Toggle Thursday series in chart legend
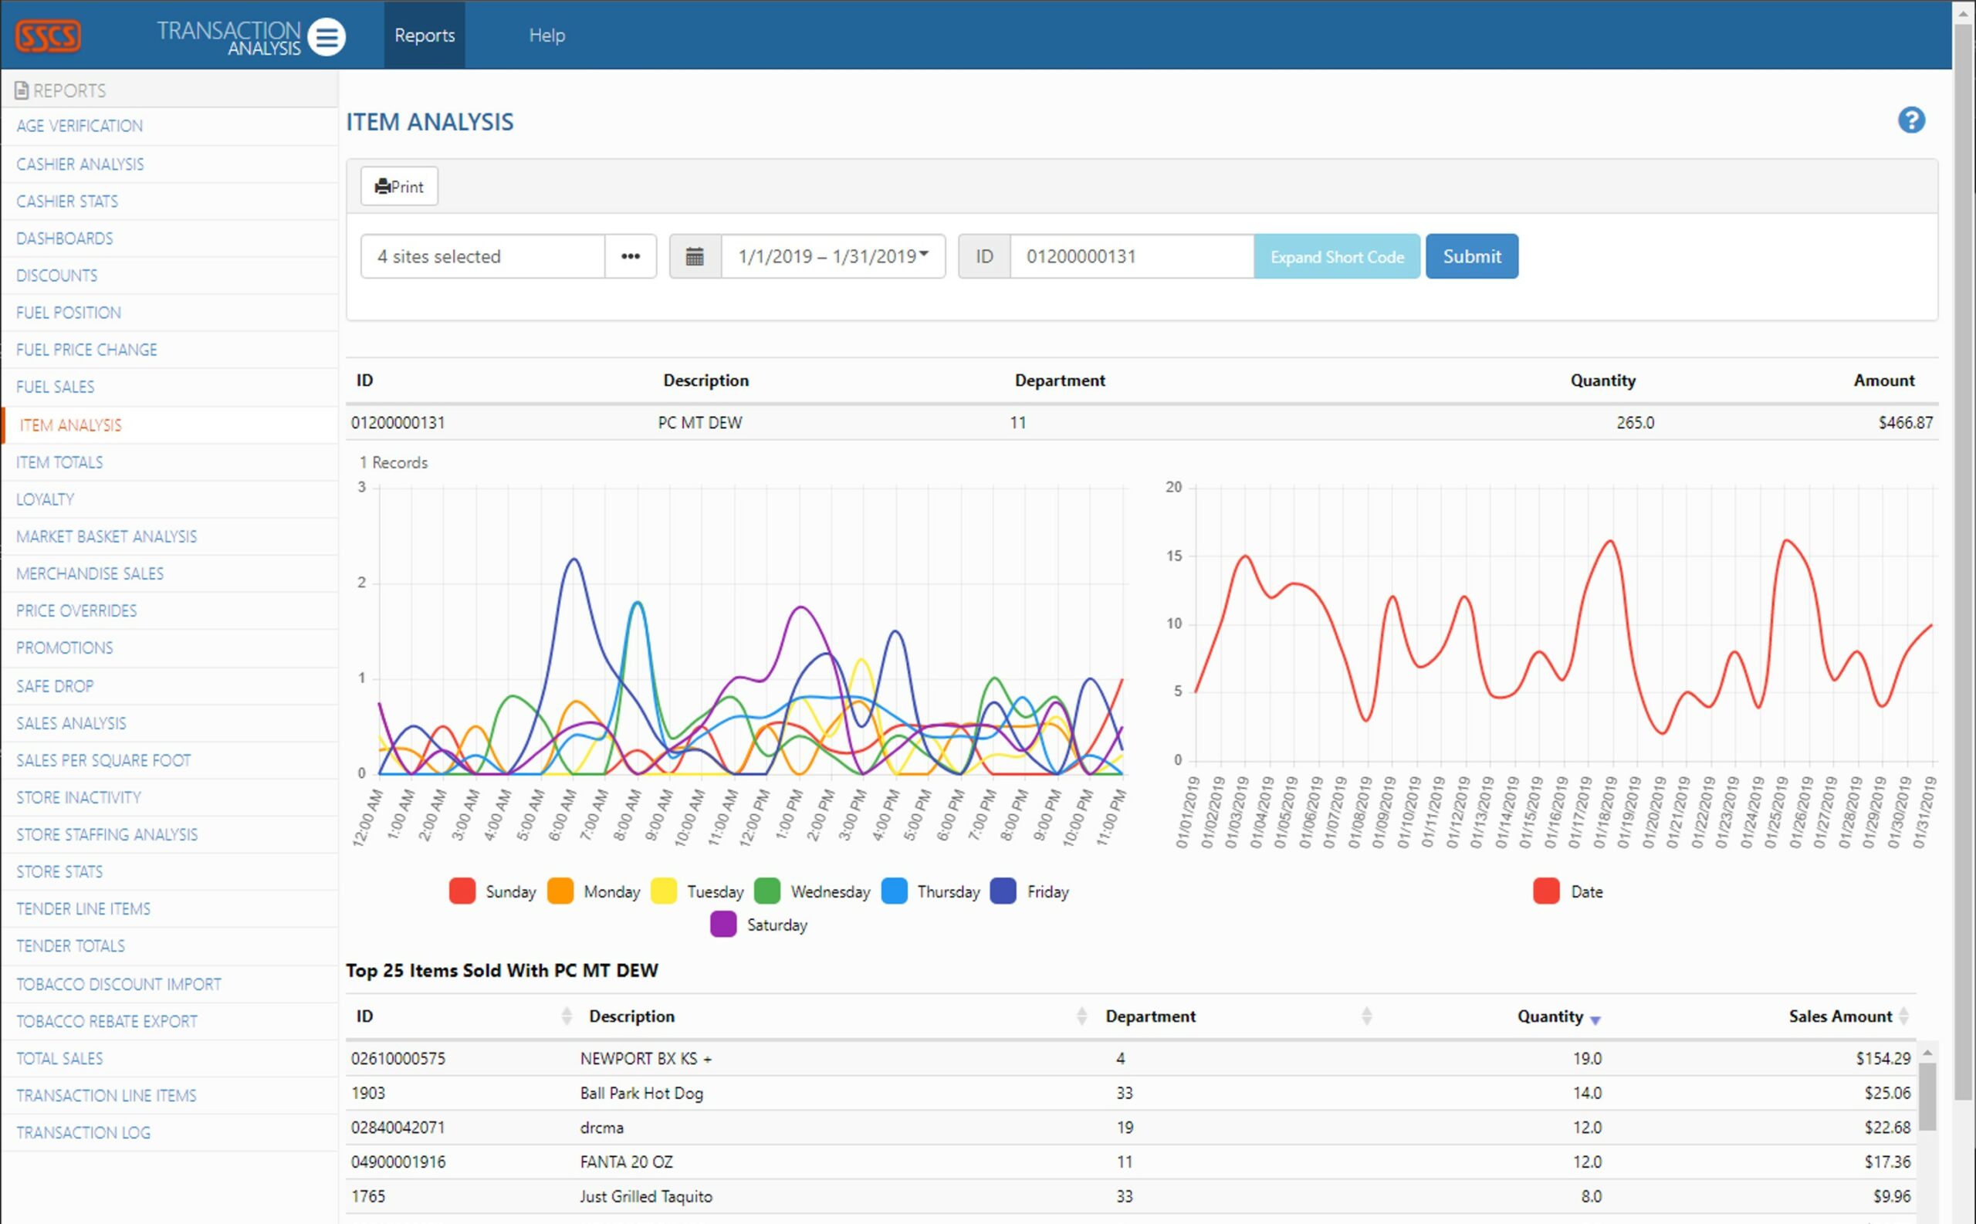The width and height of the screenshot is (1976, 1224). (x=894, y=891)
